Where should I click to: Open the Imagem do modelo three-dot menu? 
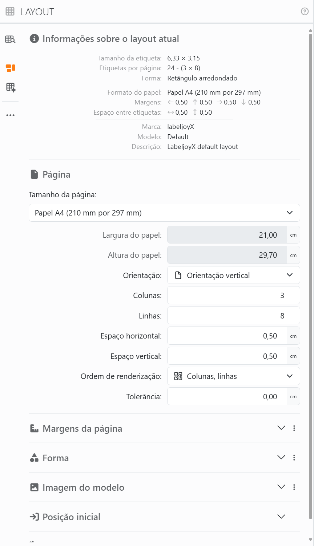point(294,487)
